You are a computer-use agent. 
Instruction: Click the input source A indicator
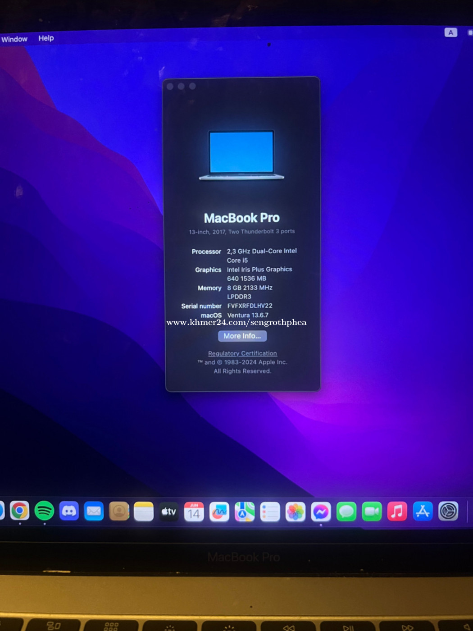[450, 32]
